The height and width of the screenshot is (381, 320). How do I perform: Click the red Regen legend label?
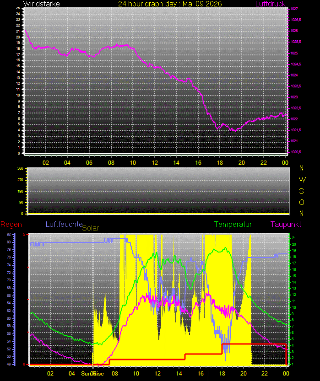click(x=11, y=224)
